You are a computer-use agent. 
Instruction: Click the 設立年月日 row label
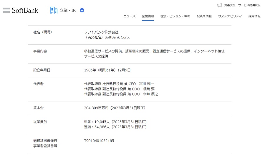click(x=42, y=70)
